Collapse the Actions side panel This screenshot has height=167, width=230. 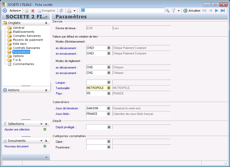46,90
